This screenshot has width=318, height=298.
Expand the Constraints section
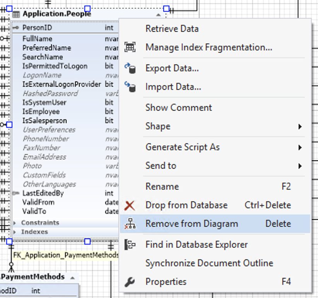[x=15, y=223]
